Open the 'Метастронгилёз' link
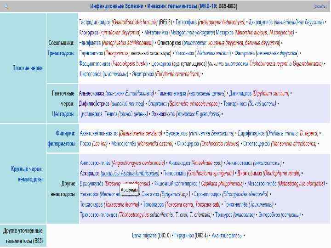 click(x=262, y=183)
